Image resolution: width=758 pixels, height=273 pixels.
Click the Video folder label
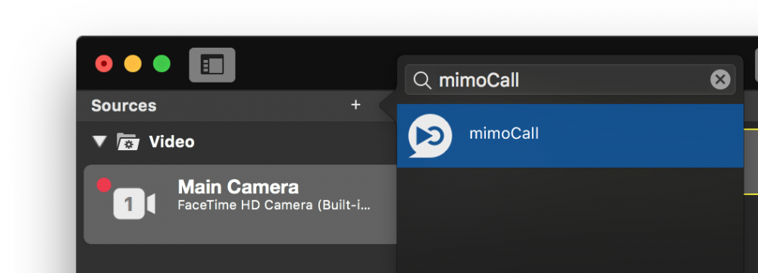pos(171,142)
